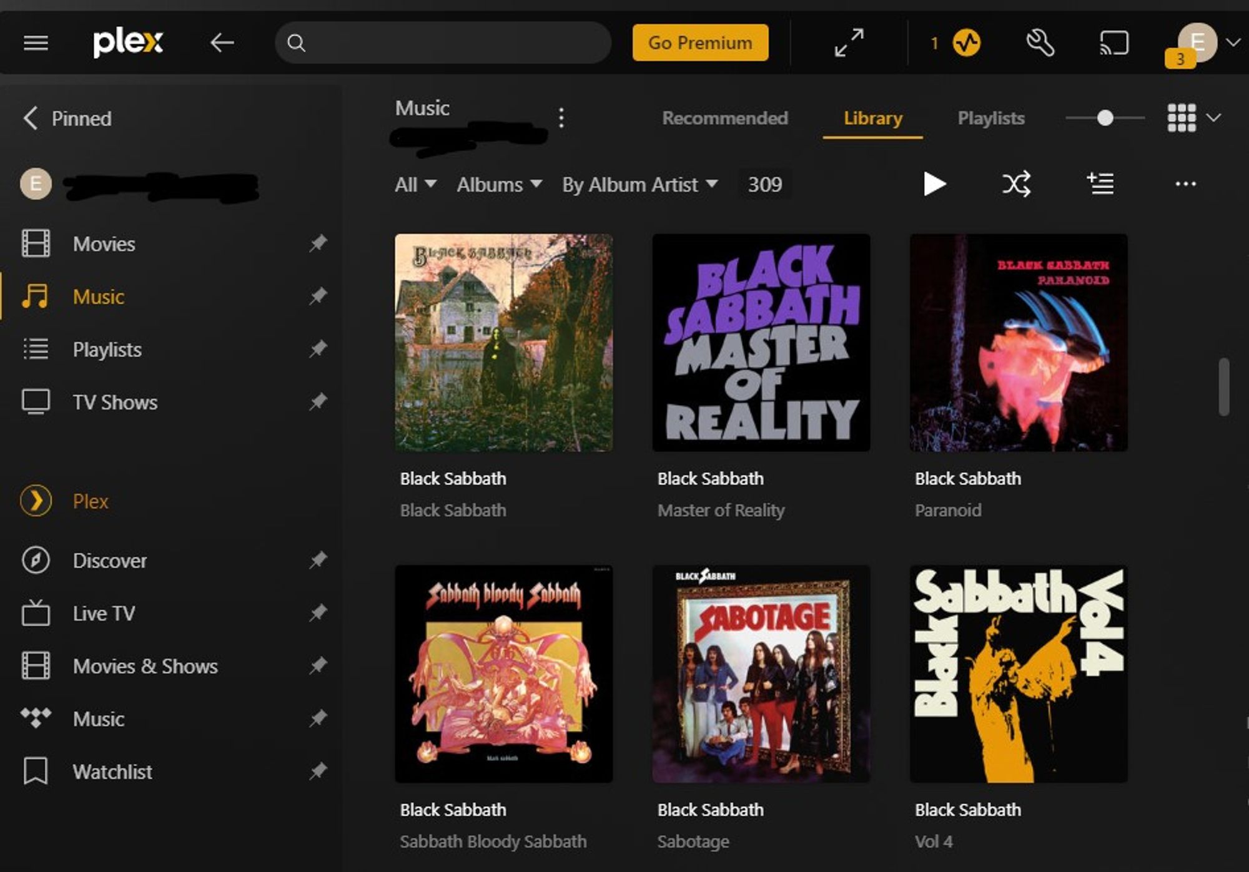Click the hamburger menu icon
This screenshot has height=872, width=1249.
35,42
